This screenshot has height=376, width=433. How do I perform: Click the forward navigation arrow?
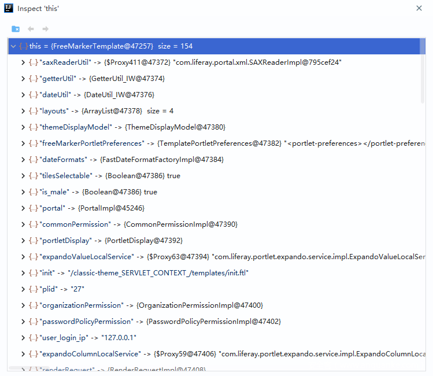46,29
